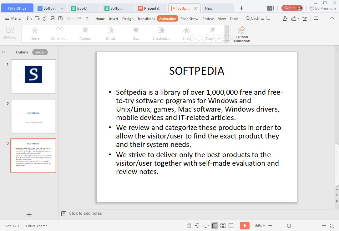Switch to the Home ribbon tab
This screenshot has width=339, height=231.
click(x=100, y=19)
